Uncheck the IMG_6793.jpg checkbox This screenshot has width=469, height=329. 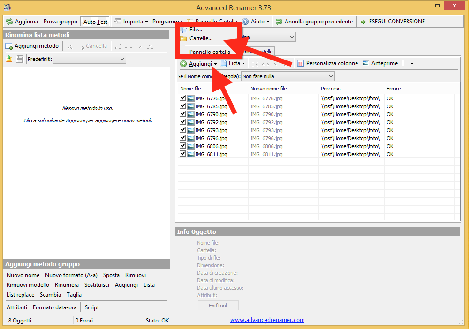click(183, 130)
